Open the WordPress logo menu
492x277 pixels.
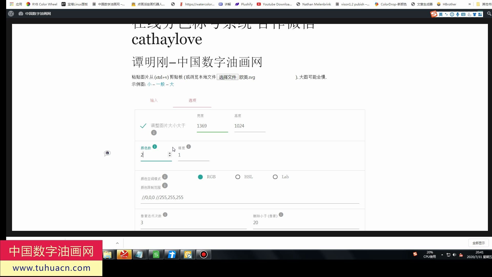pyautogui.click(x=11, y=14)
